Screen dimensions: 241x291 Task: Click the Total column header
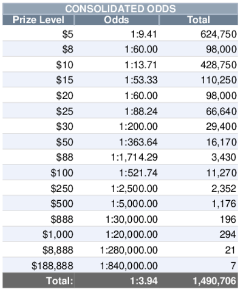[199, 20]
